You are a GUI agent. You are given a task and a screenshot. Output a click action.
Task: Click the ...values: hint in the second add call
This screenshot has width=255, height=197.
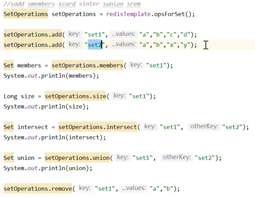tap(123, 45)
